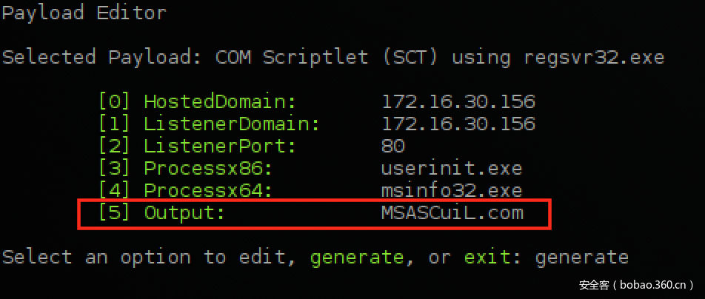Click the Payload Editor title text
The image size is (705, 299).
tap(84, 13)
